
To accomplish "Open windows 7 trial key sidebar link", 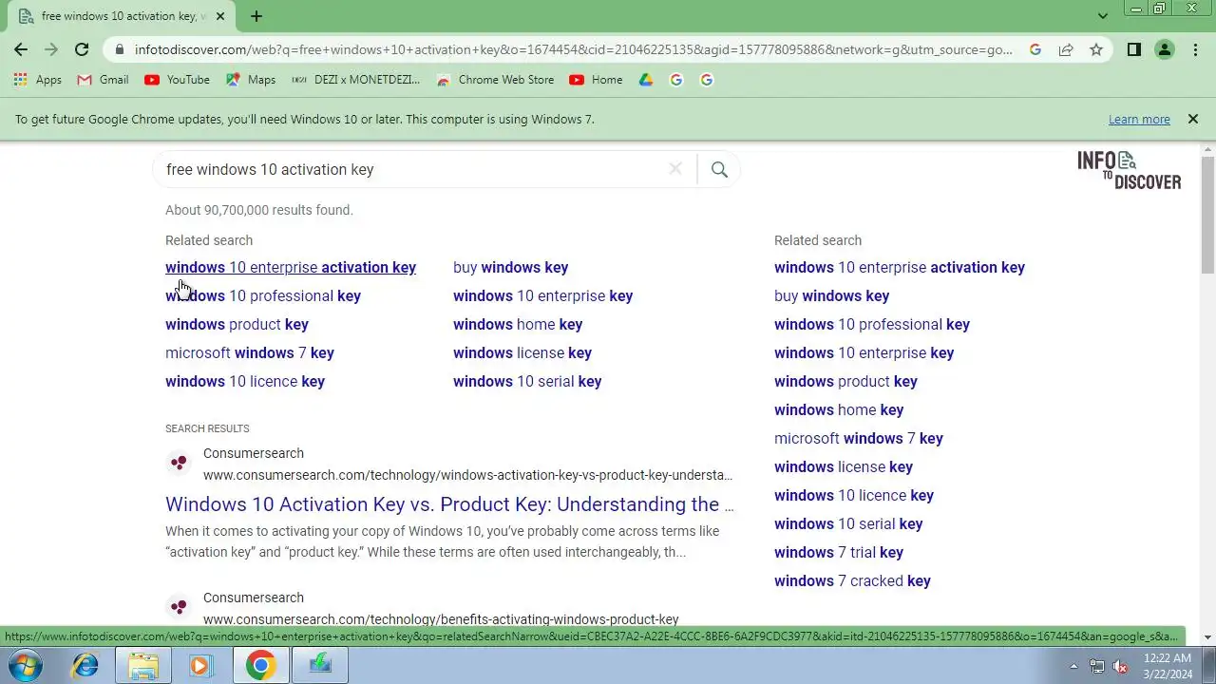I will pyautogui.click(x=839, y=553).
